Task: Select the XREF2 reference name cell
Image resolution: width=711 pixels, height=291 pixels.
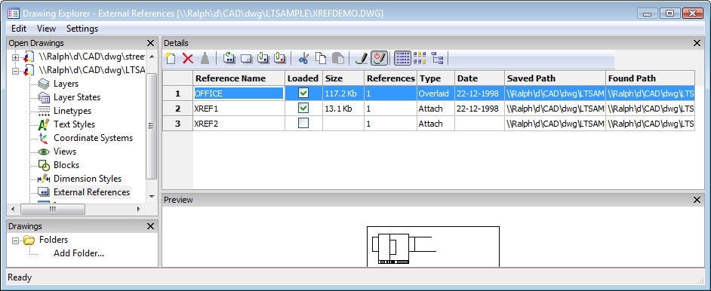Action: point(239,123)
